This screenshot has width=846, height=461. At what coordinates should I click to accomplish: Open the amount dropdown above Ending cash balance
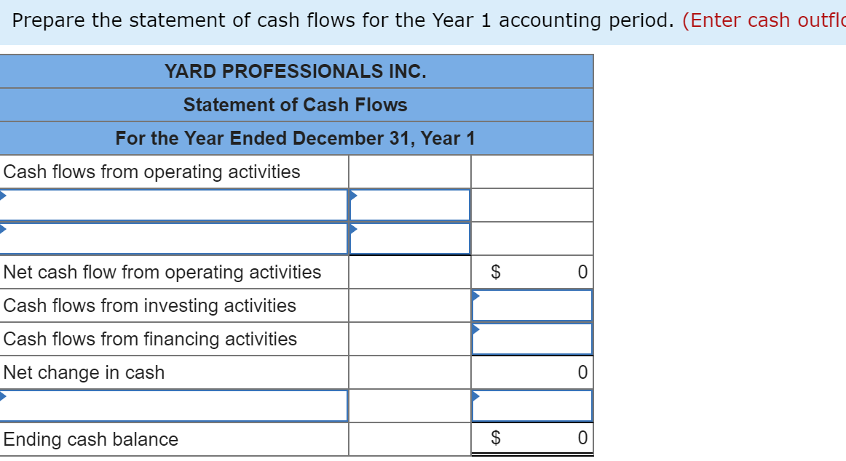(478, 396)
